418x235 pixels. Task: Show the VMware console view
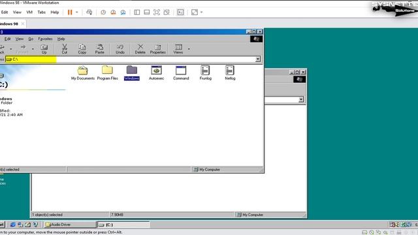[x=180, y=12]
